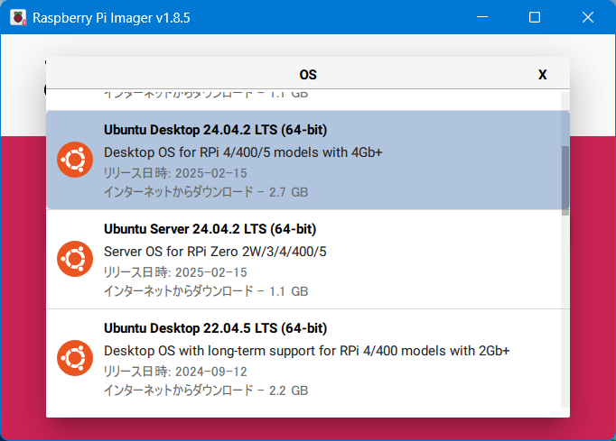Select Ubuntu Server 24.04.2 LTS (64-bit)
616x441 pixels.
click(303, 260)
